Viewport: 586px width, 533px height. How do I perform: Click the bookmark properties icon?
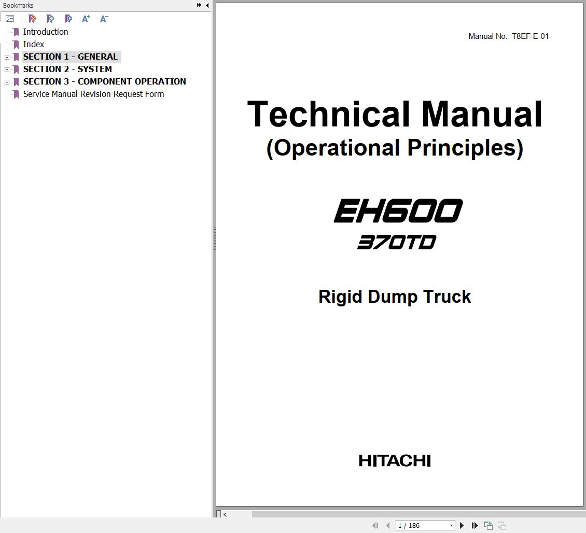coord(68,19)
